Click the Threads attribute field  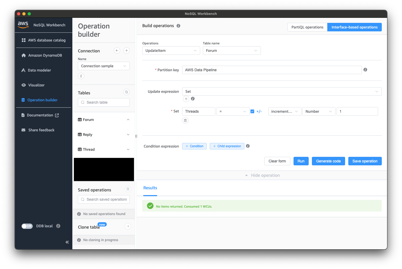pyautogui.click(x=199, y=111)
